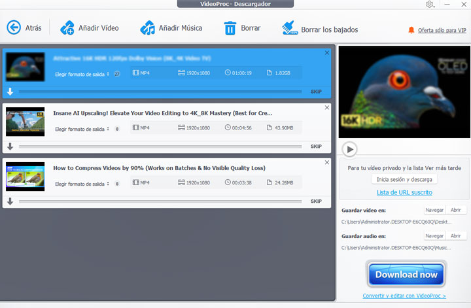Click the How to Compress Videos title
471x308 pixels.
(159, 168)
